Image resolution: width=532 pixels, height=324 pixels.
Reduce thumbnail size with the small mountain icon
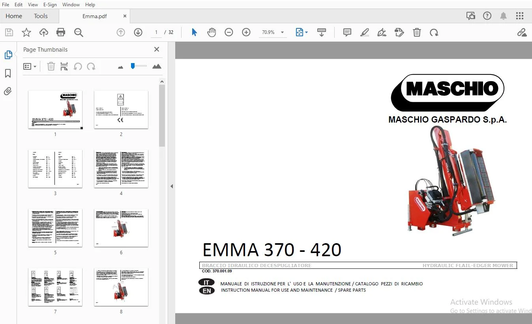tap(121, 67)
